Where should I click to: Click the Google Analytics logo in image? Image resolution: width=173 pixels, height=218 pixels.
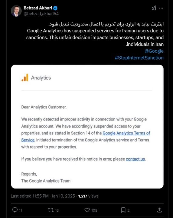point(36,78)
